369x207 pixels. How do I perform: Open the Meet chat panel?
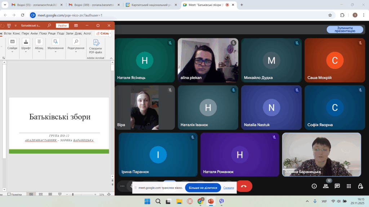pyautogui.click(x=337, y=186)
